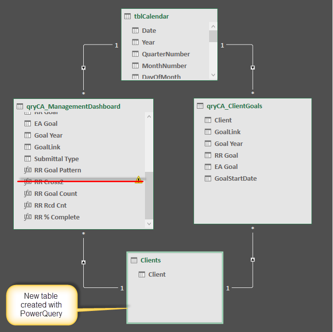Image resolution: width=333 pixels, height=332 pixels.
Task: Click the tblCalendar scrollbar thumb
Action: click(x=213, y=36)
